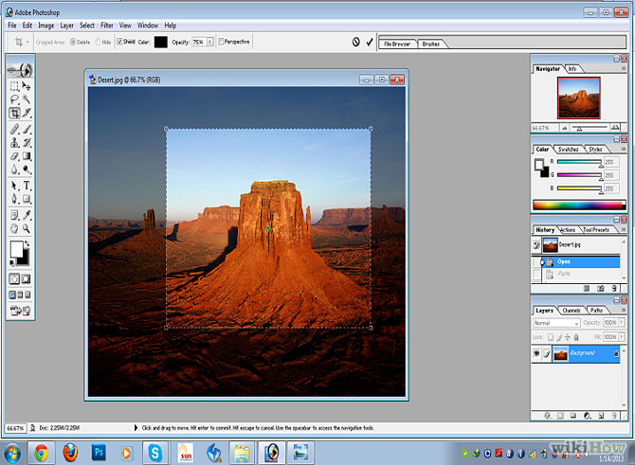Select the Eraser tool

tap(14, 156)
